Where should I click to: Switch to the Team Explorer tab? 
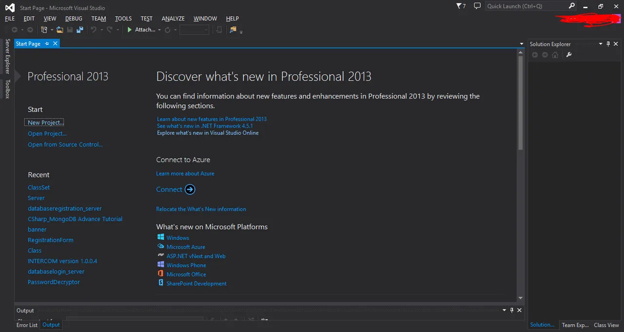[575, 325]
